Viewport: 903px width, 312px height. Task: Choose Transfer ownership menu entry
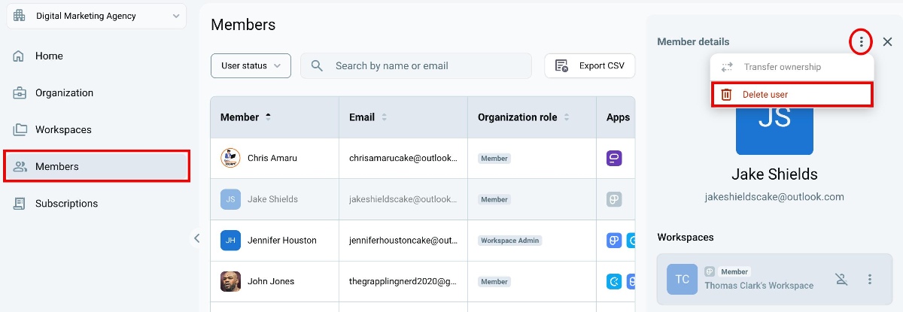point(792,67)
